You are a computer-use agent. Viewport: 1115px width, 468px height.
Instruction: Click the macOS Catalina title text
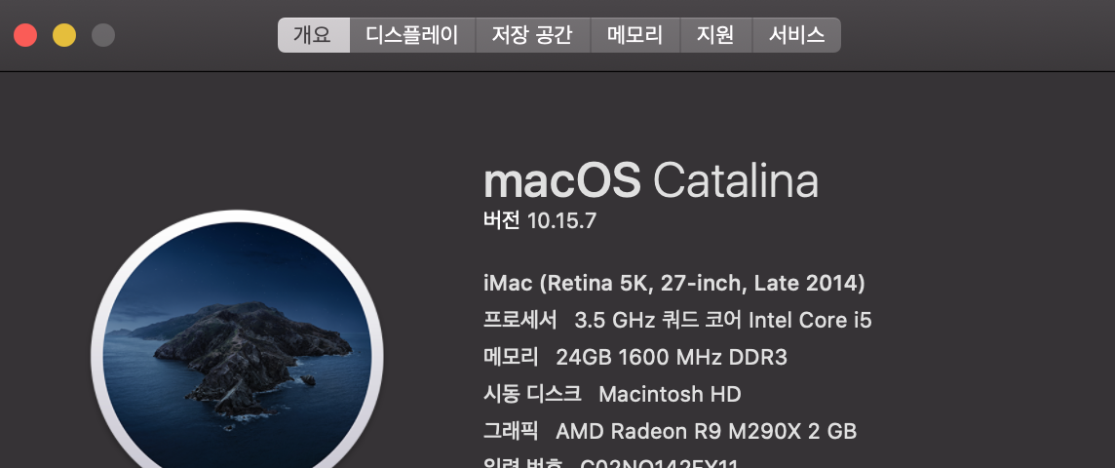(650, 181)
